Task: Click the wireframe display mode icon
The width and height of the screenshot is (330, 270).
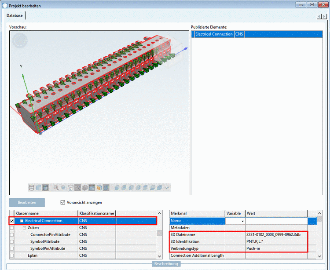Action: click(x=32, y=187)
